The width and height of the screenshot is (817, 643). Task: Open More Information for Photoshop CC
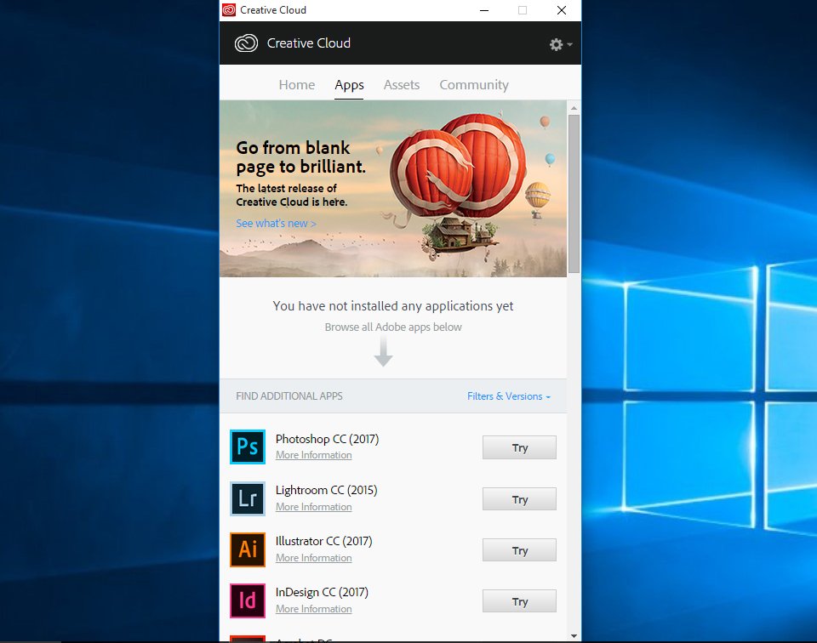[314, 455]
